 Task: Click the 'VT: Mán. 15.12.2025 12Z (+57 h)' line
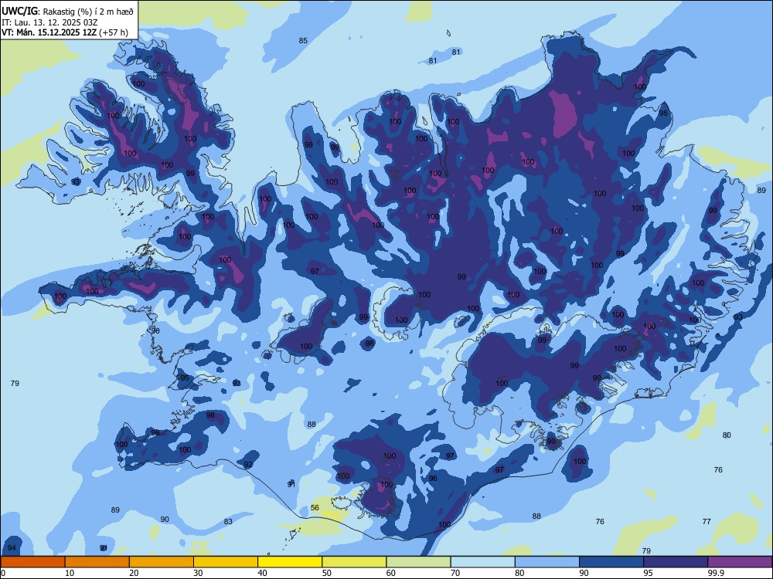click(x=65, y=32)
